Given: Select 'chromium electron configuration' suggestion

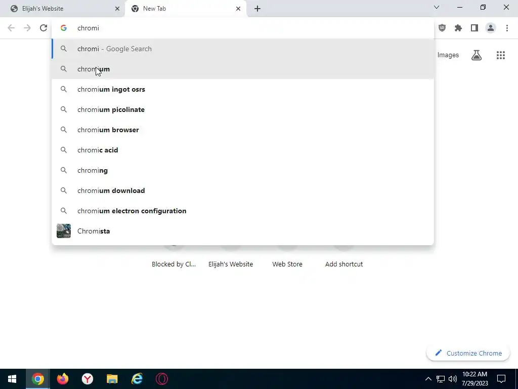Looking at the screenshot, I should click(243, 211).
